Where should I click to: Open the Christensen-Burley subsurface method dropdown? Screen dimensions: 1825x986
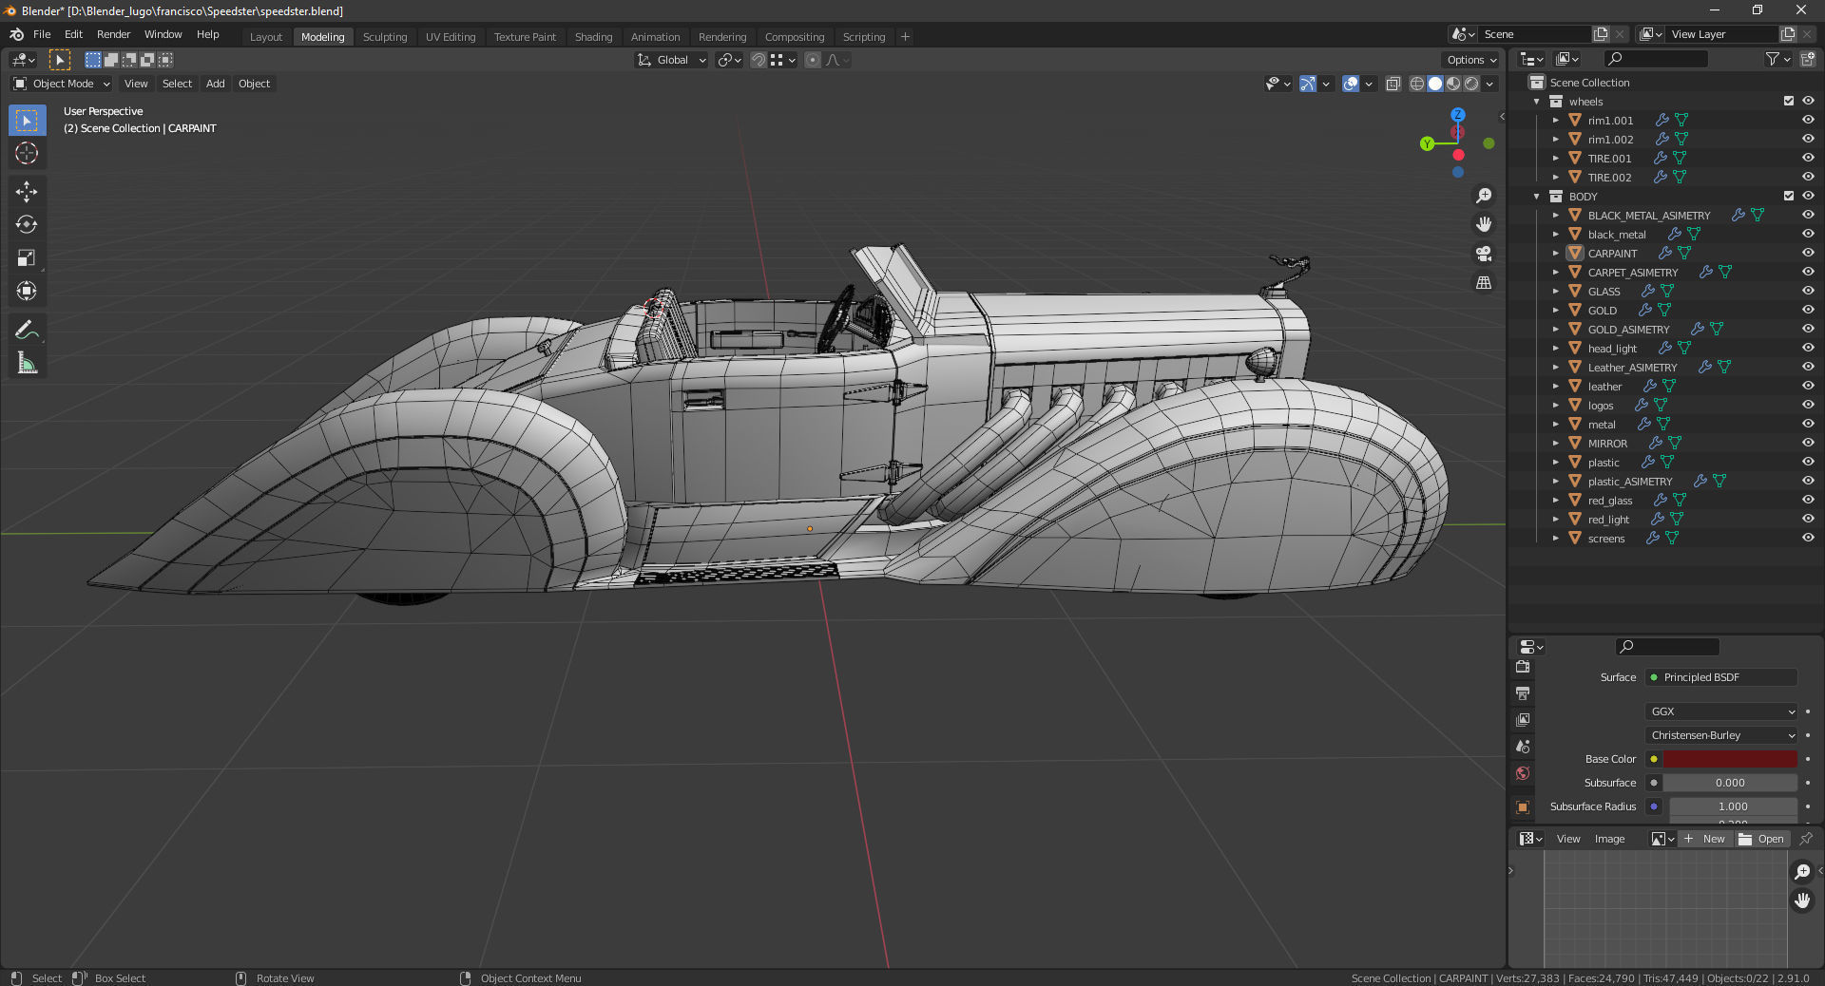pyautogui.click(x=1721, y=735)
